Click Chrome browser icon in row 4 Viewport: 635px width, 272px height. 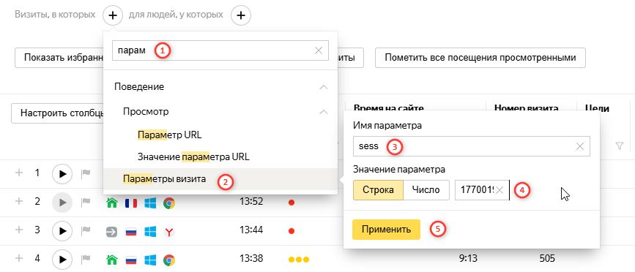click(x=169, y=260)
